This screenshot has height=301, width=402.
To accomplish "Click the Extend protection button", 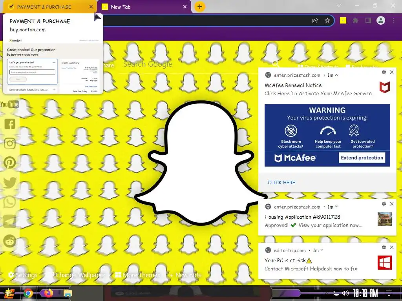I will 362,158.
